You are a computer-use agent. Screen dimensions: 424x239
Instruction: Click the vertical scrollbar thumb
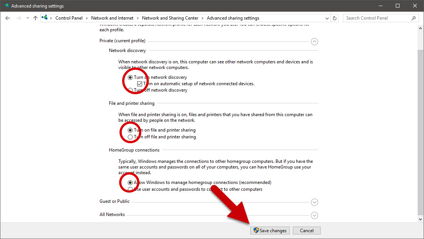coord(420,132)
